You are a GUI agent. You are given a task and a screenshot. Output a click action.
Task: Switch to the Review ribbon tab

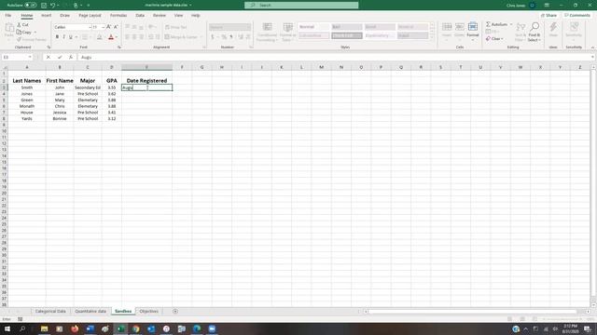coord(160,15)
